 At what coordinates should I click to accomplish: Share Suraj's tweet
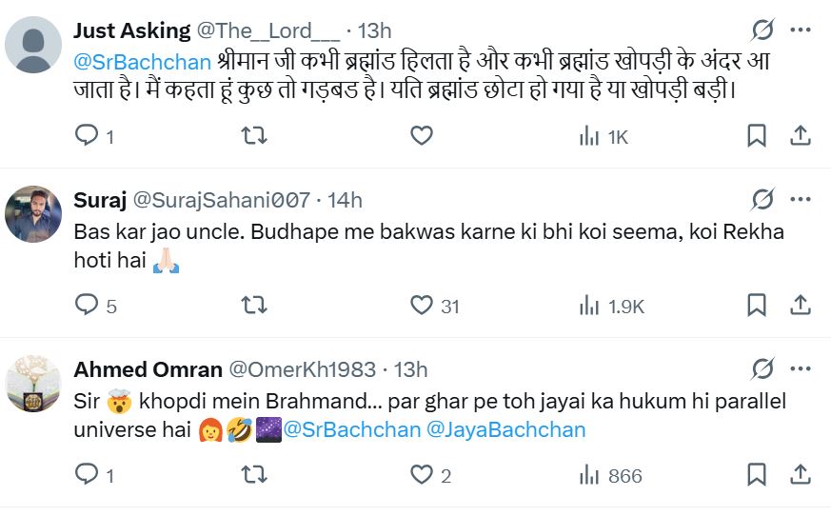[x=801, y=306]
